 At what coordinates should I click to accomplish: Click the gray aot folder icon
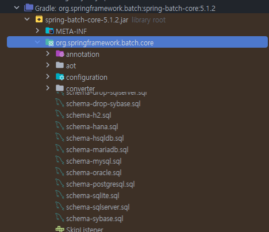click(60, 65)
